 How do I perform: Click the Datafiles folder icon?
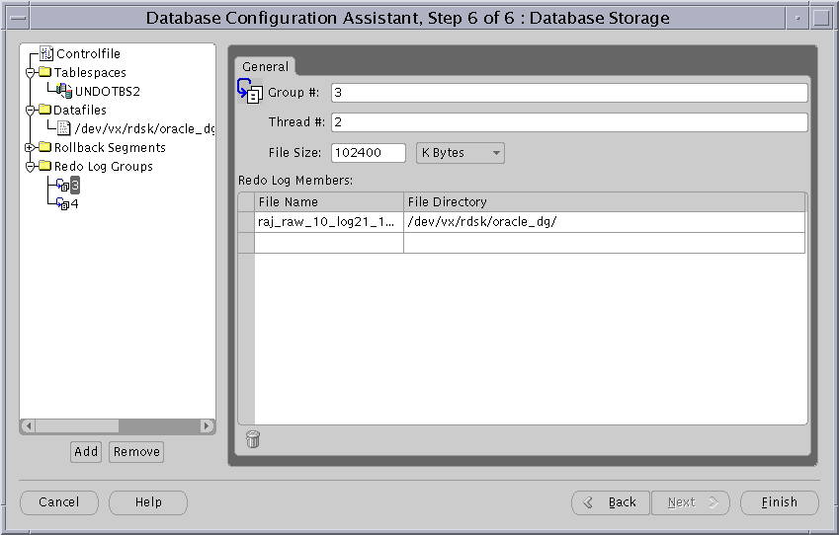click(x=45, y=111)
